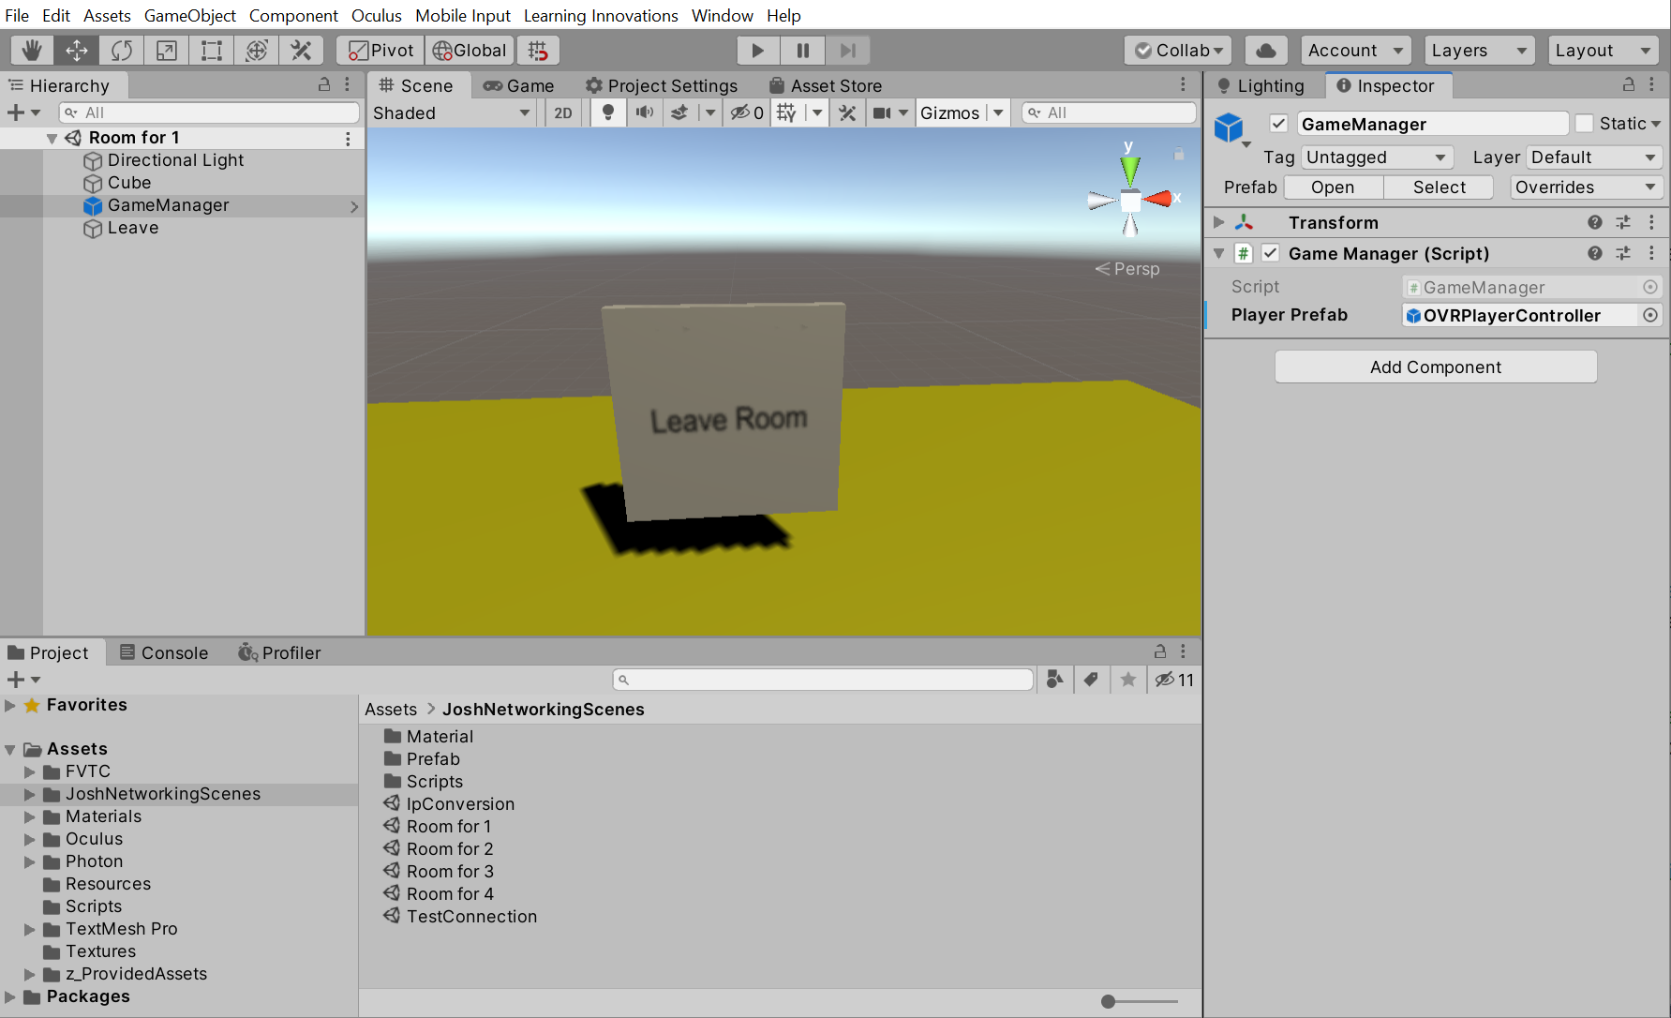Open custom editor tools

point(302,50)
